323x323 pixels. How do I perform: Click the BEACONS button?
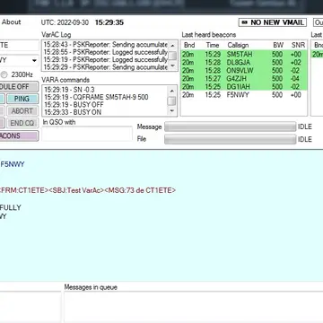pos(19,135)
